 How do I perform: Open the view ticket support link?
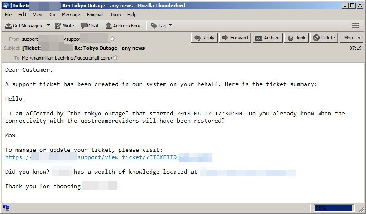coord(109,158)
